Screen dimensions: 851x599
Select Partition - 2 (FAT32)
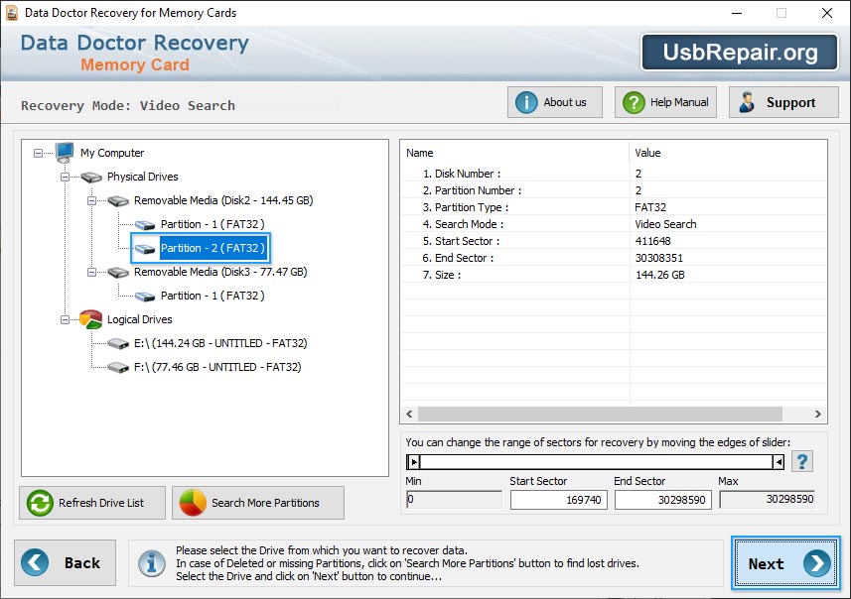(x=213, y=248)
